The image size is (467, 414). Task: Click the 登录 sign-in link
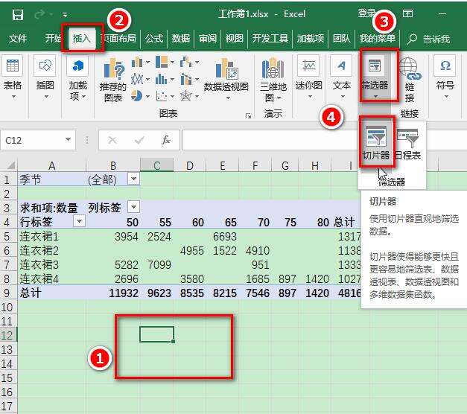pyautogui.click(x=367, y=13)
